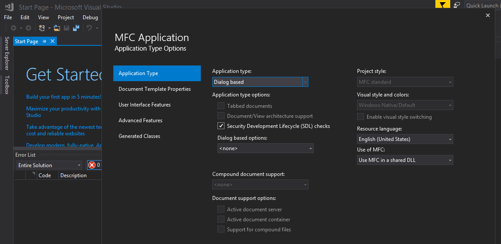Click the Navigate Backward toolbar icon
This screenshot has width=501, height=244.
pyautogui.click(x=14, y=28)
